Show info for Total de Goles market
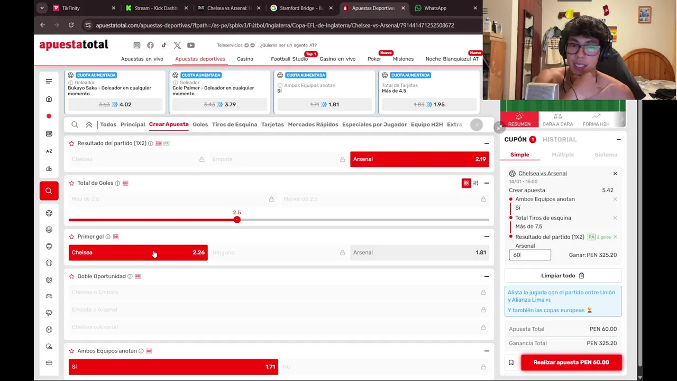The height and width of the screenshot is (381, 677). 117,183
